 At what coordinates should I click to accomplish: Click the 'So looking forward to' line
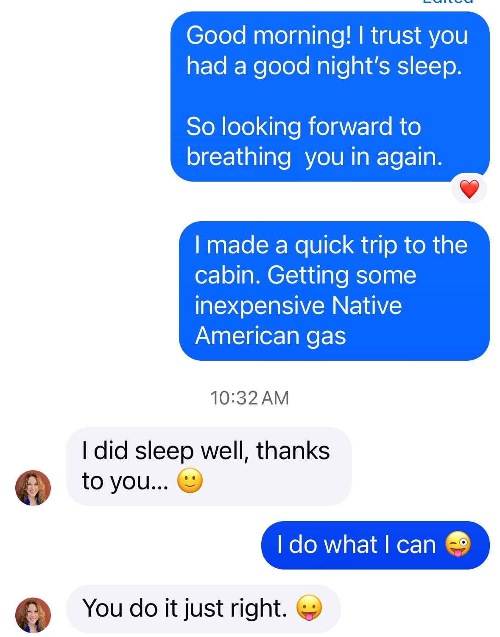click(x=303, y=126)
